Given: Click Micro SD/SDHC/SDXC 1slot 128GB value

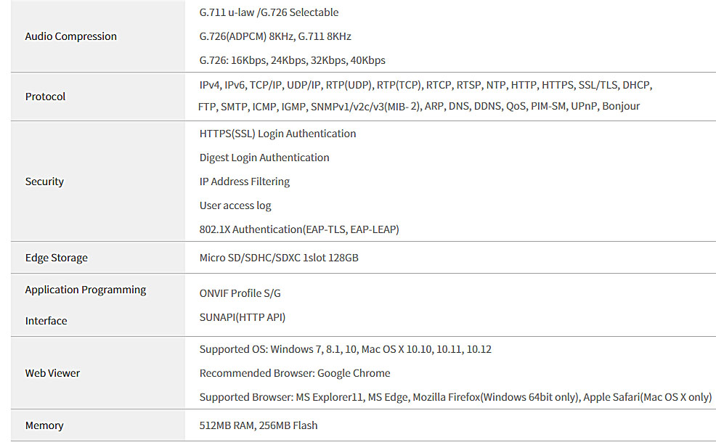Looking at the screenshot, I should [279, 258].
